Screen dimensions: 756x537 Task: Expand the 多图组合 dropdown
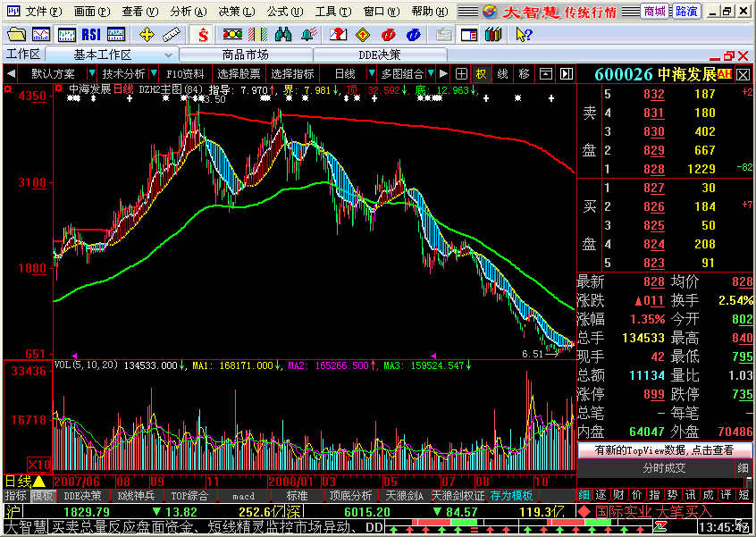407,73
